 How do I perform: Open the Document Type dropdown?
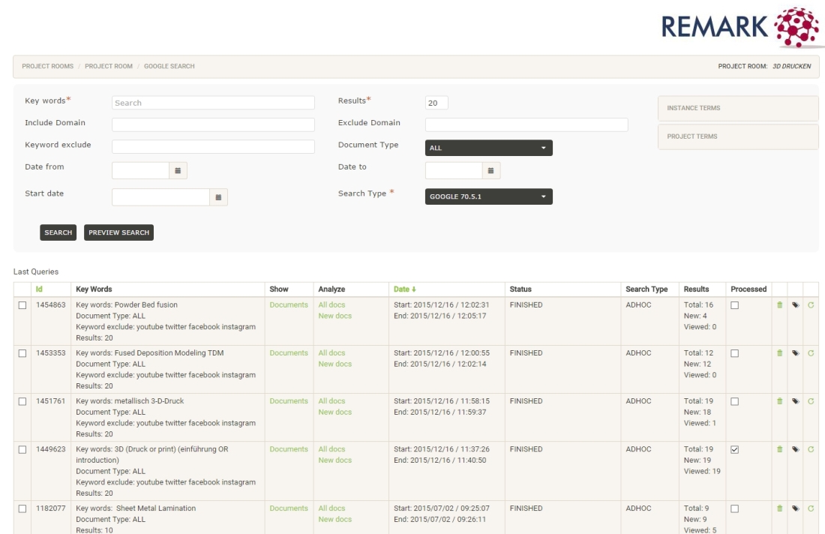(x=488, y=148)
